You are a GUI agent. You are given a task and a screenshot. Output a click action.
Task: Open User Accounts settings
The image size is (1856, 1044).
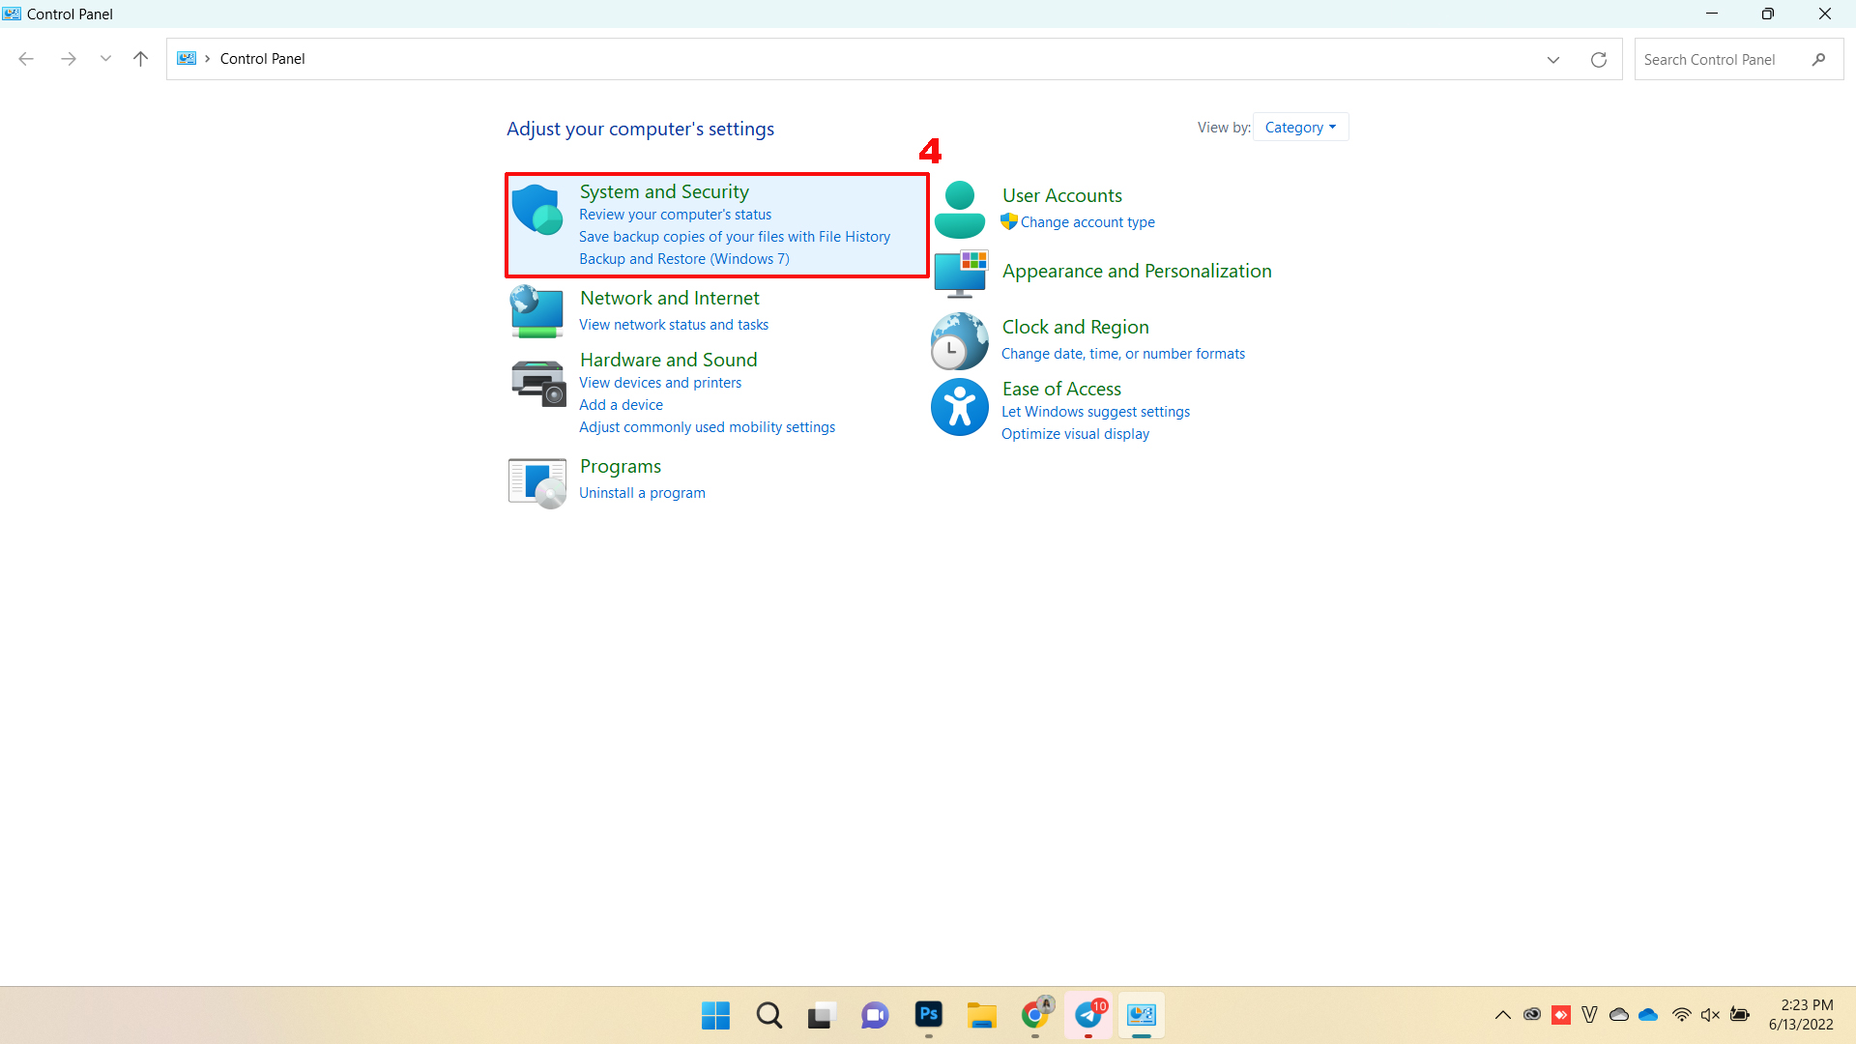1061,193
